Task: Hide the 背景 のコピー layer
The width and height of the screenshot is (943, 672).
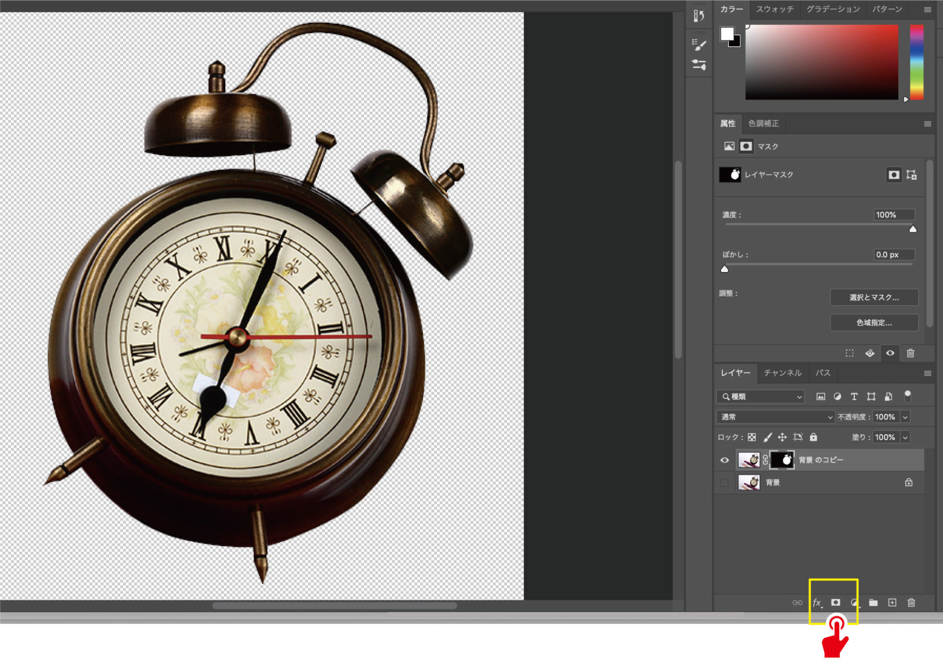Action: (724, 460)
